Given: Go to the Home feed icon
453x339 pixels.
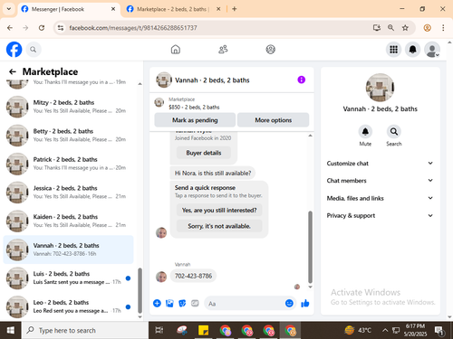Looking at the screenshot, I should [x=176, y=49].
